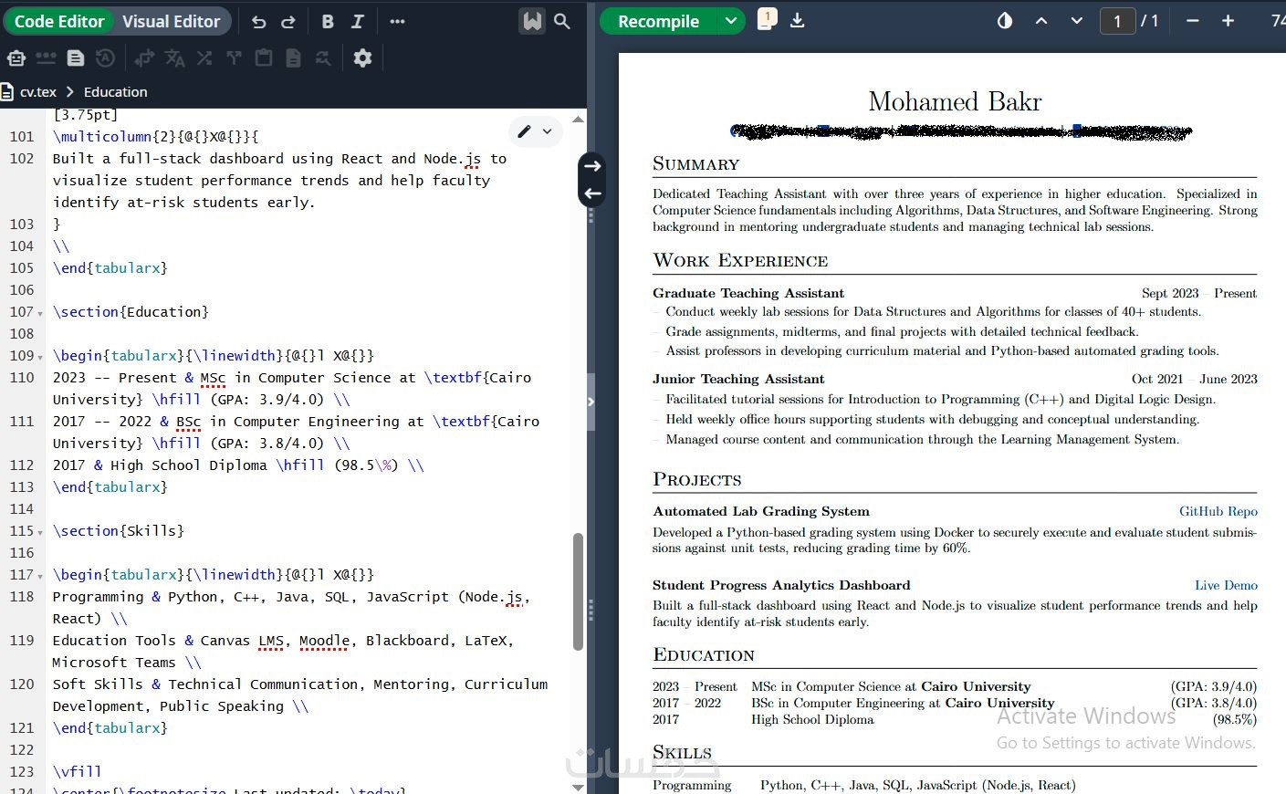
Task: Fold the tabularx block at line 109
Action: (40, 357)
